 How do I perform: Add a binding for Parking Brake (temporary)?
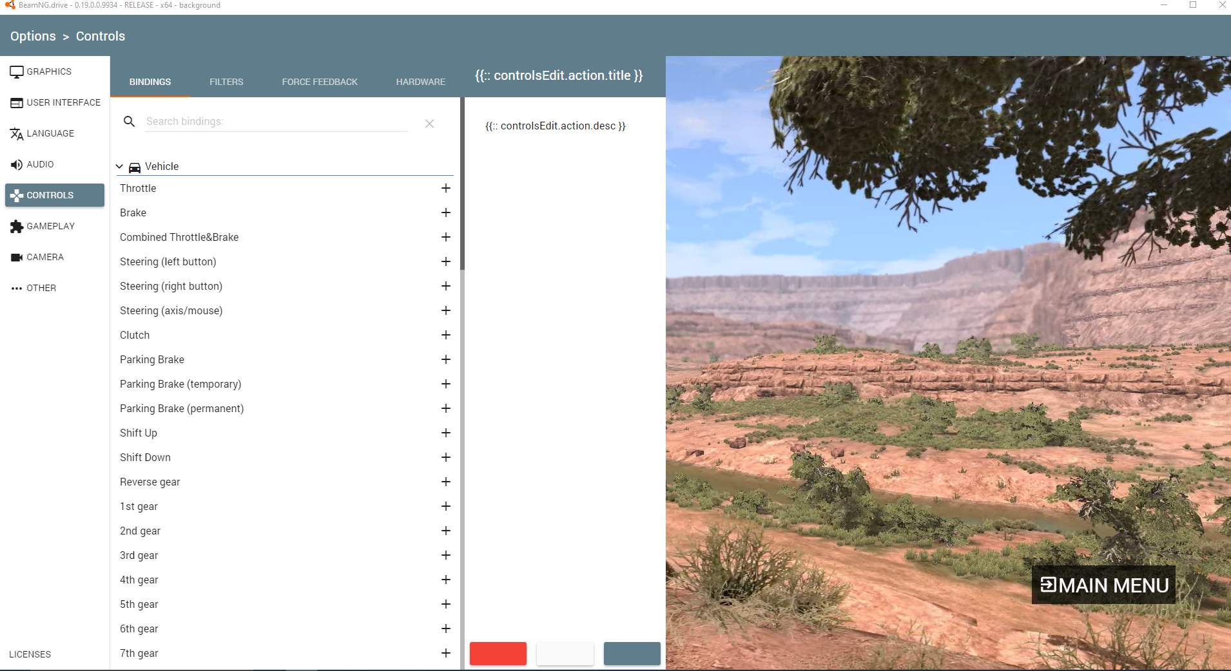coord(445,384)
